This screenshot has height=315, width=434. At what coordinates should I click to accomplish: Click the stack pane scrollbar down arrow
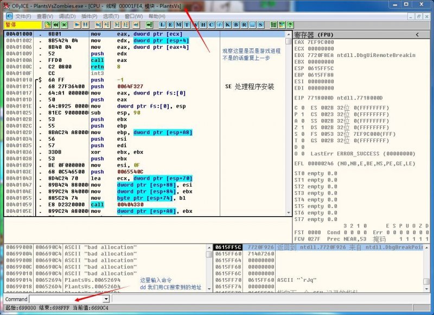(426, 289)
